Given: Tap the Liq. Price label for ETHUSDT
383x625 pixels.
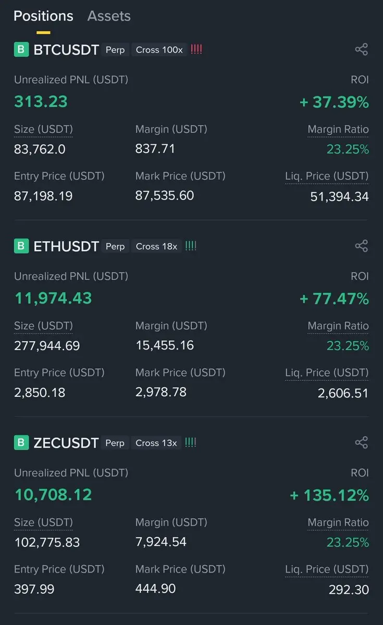Looking at the screenshot, I should click(x=327, y=373).
